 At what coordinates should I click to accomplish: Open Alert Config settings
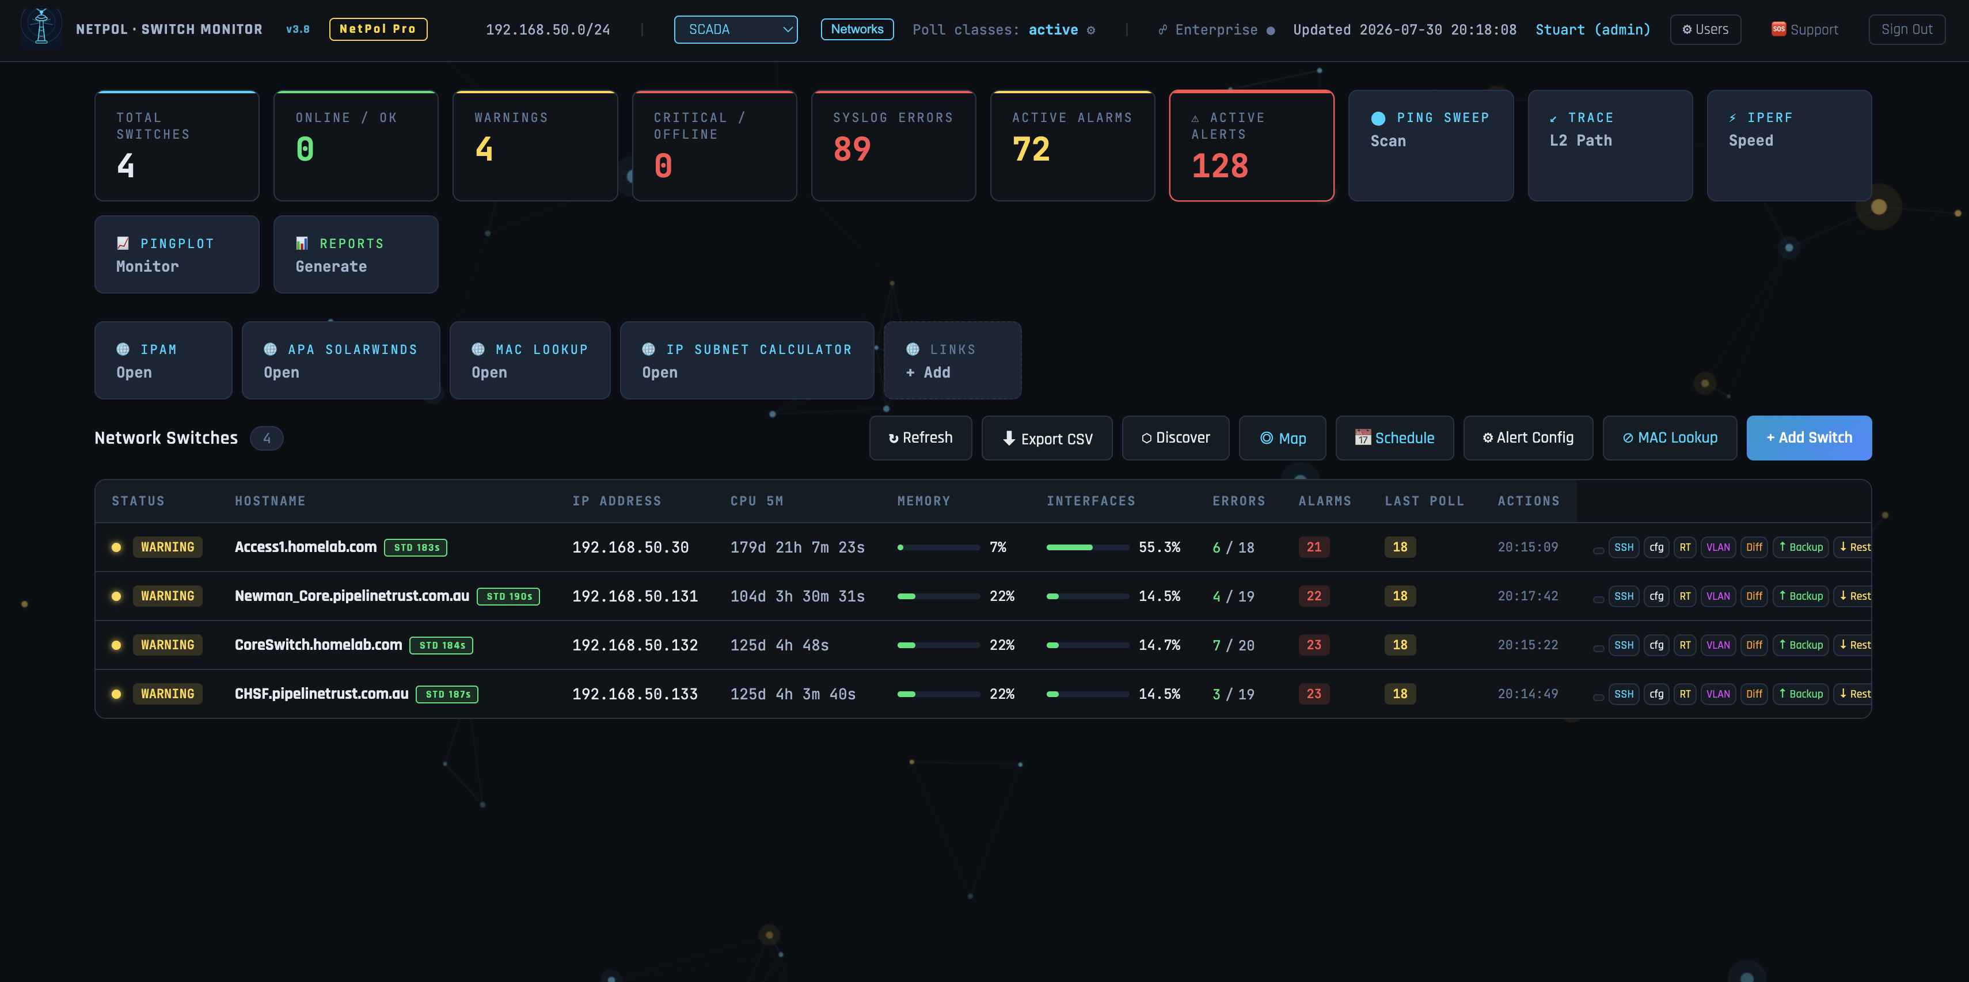coord(1528,438)
